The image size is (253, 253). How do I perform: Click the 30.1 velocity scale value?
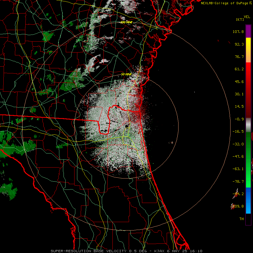point(239,94)
